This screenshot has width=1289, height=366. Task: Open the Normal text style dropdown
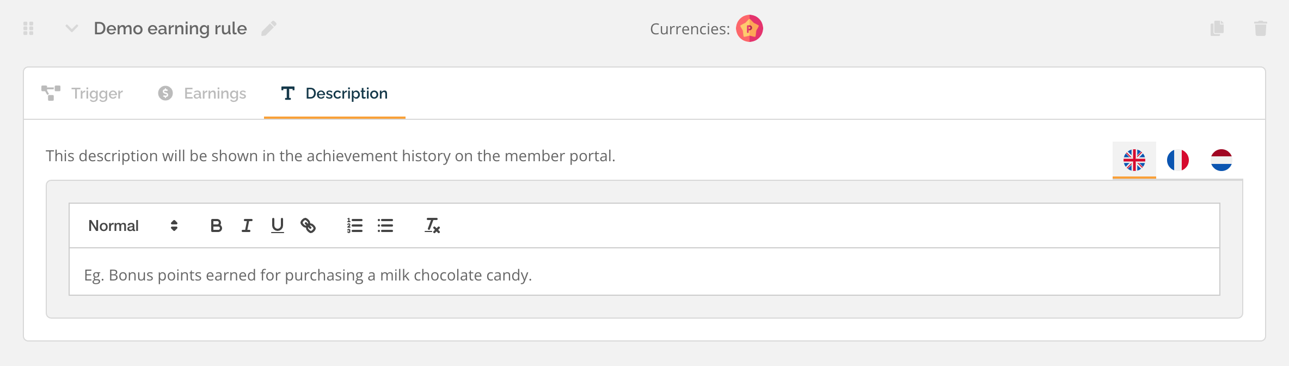click(x=133, y=225)
